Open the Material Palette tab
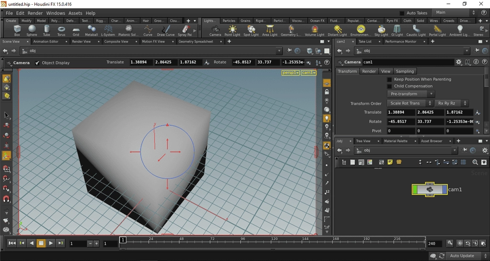The height and width of the screenshot is (261, 490). point(396,141)
